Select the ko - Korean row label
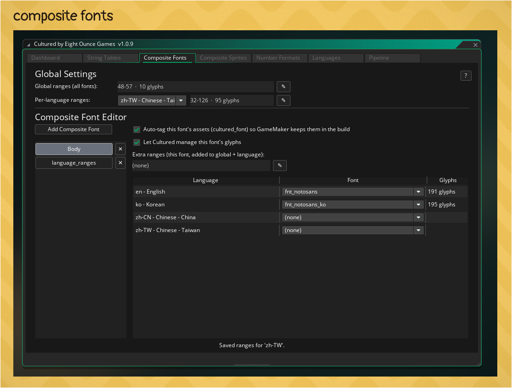This screenshot has height=388, width=512. (x=150, y=205)
